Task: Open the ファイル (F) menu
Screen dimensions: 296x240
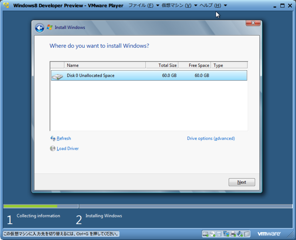Action: 141,6
